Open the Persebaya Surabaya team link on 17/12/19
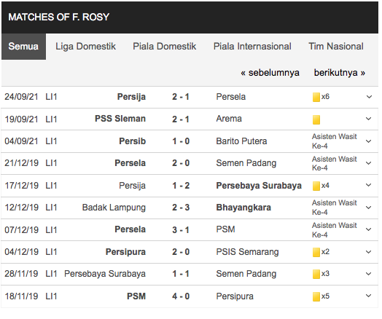The image size is (382, 319). coord(259,186)
